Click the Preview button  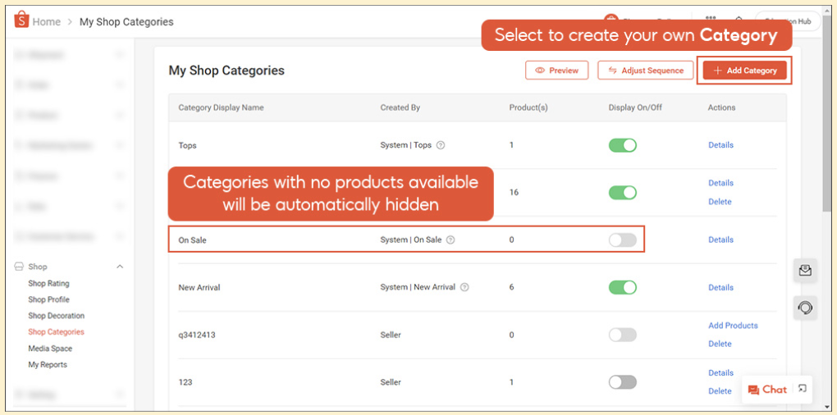pyautogui.click(x=556, y=71)
